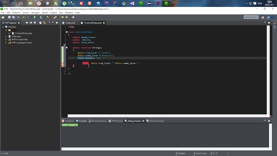
Task: Open the Project menu
Action: pos(53,13)
